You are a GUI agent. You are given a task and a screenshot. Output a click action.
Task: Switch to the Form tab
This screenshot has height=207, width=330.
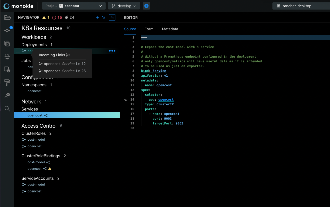[149, 29]
